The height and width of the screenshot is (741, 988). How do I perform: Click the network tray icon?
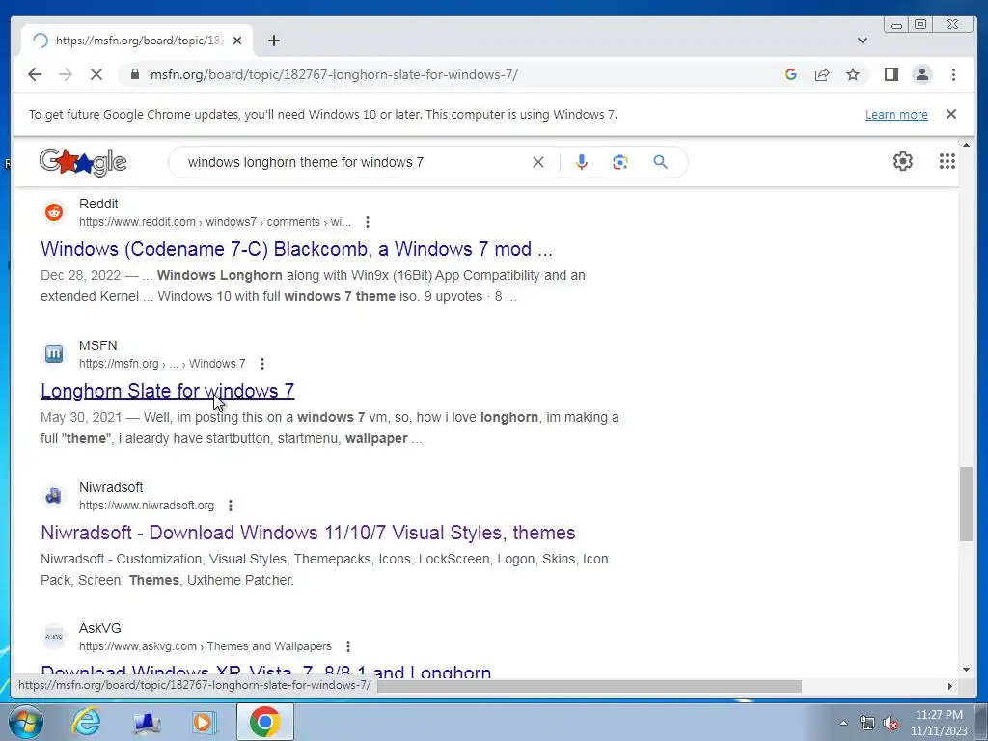tap(867, 723)
